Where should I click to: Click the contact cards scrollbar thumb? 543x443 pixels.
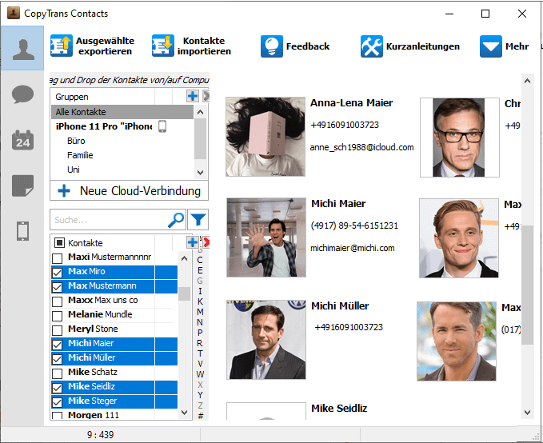click(527, 285)
